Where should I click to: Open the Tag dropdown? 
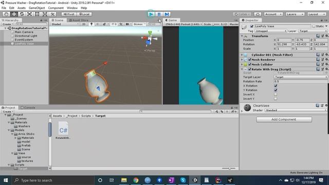[271, 31]
